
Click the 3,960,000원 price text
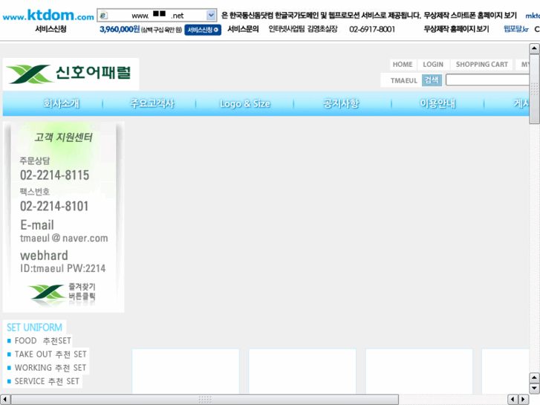(x=120, y=29)
